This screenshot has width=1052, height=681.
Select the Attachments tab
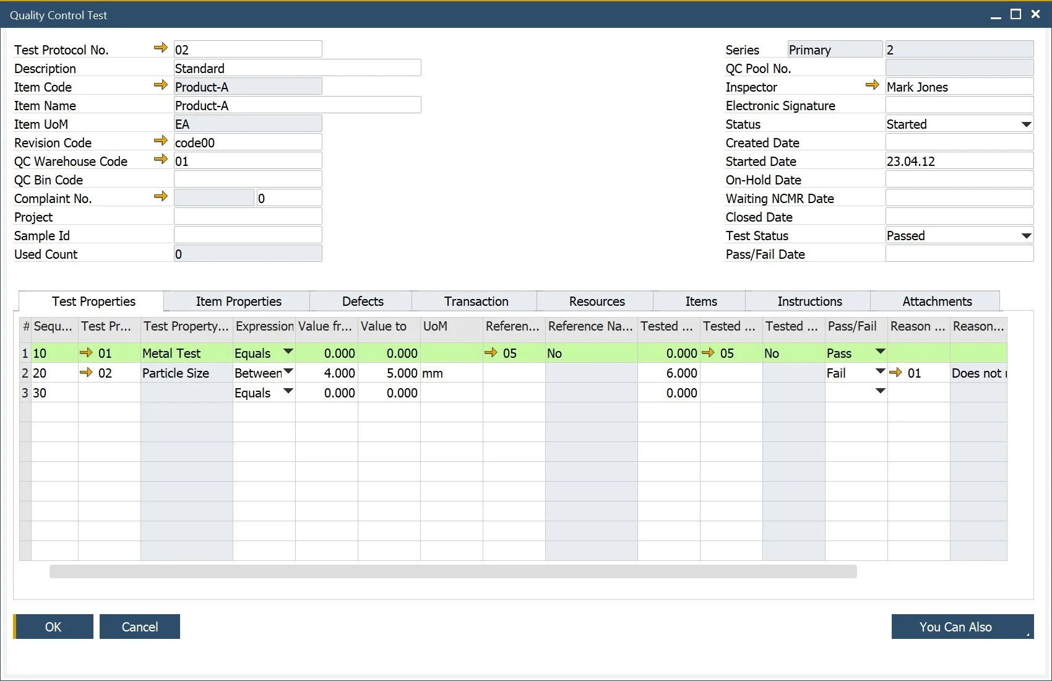pyautogui.click(x=937, y=301)
